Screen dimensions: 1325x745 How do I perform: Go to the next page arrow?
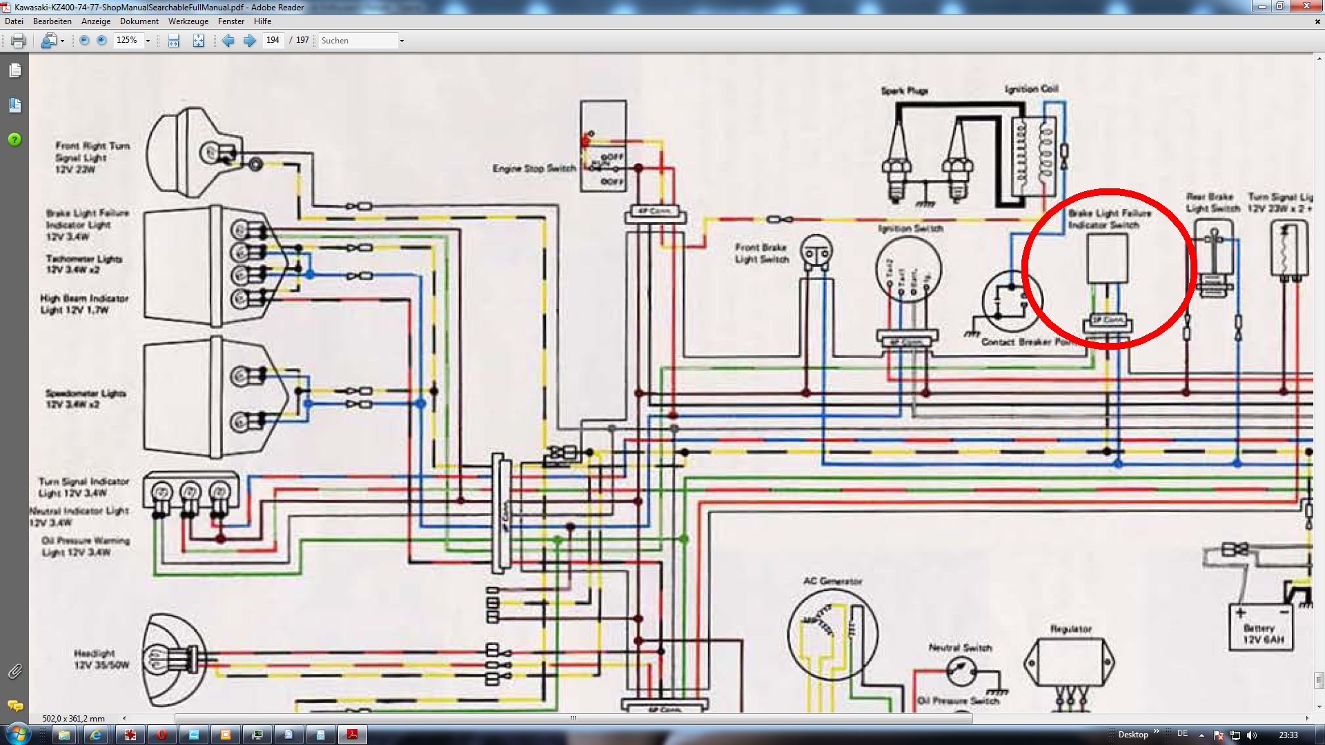point(250,41)
